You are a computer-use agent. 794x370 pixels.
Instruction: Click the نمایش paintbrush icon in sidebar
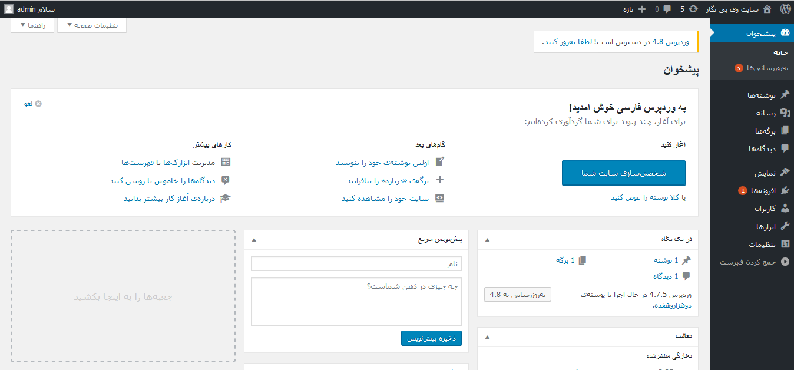784,173
